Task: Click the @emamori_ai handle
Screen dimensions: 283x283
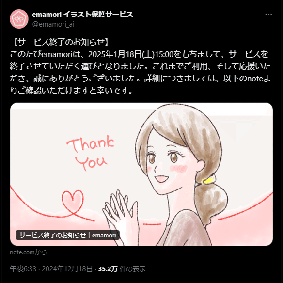Action: pos(53,24)
